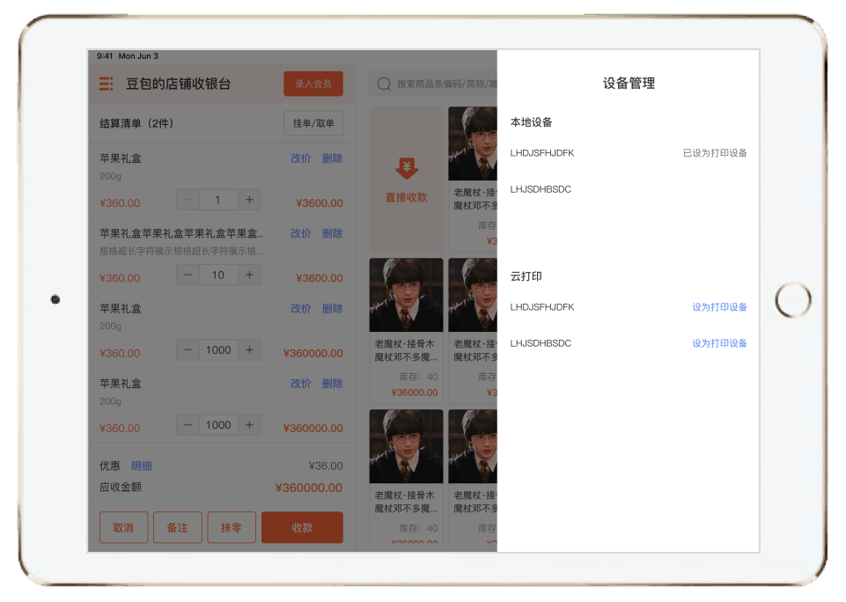Decrease quantity on the item showing 1
This screenshot has width=846, height=602.
[188, 200]
